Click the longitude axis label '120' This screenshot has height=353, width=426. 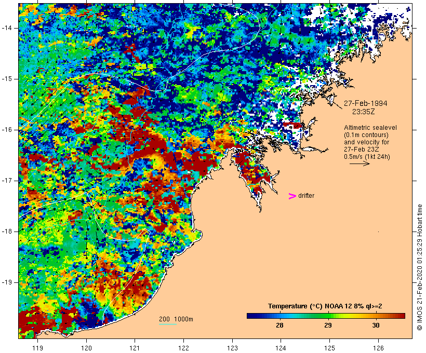[x=86, y=348]
